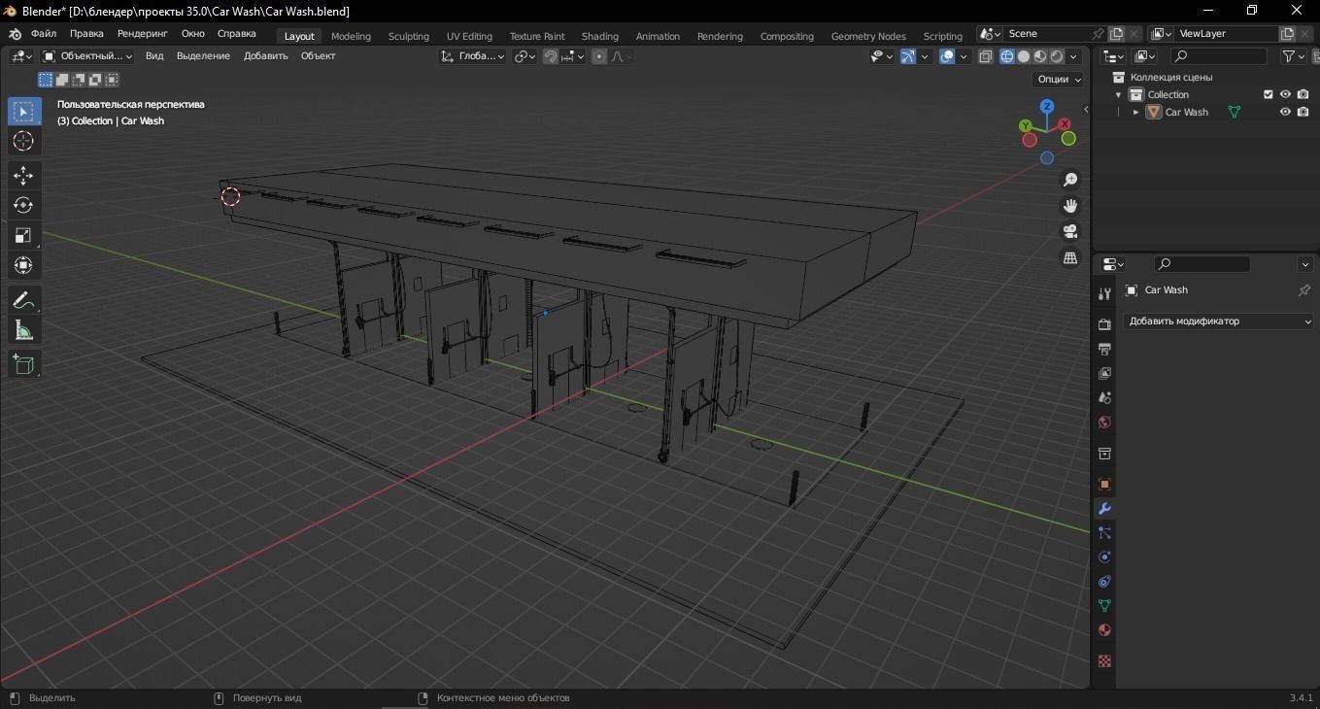Open the Рендеринг menu
The height and width of the screenshot is (709, 1320).
point(143,34)
